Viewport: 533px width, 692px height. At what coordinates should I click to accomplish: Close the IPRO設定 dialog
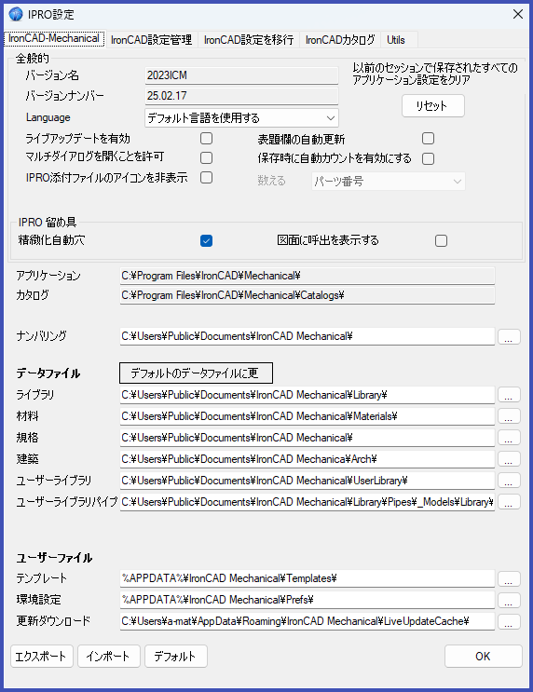click(518, 14)
